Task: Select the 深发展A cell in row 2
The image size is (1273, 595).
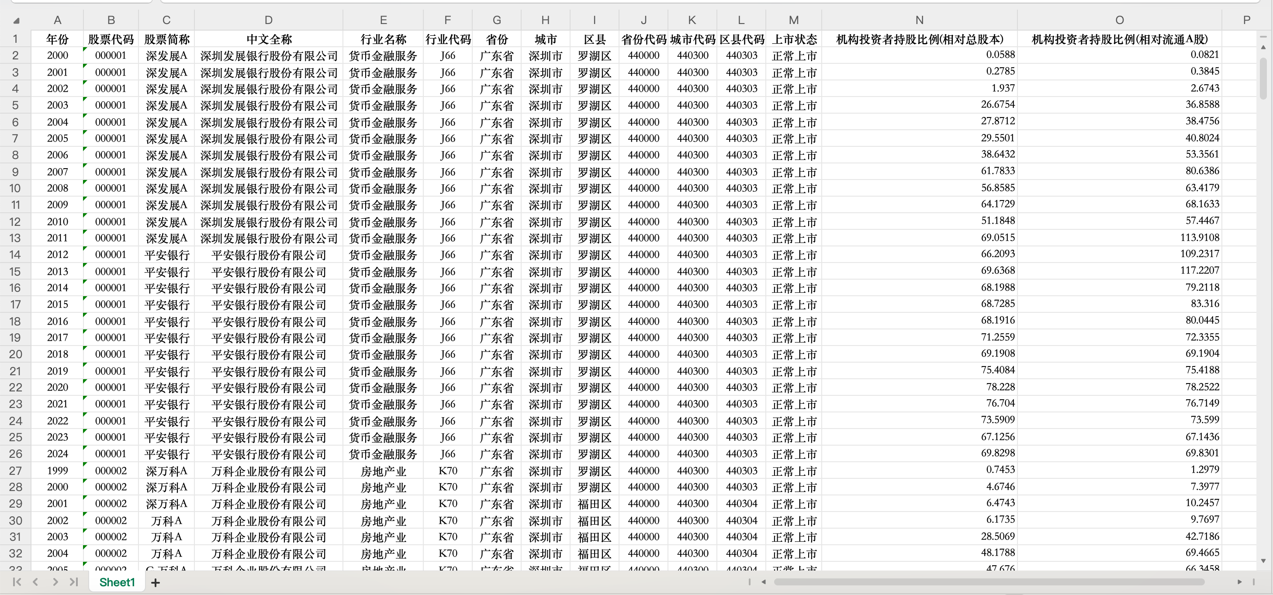Action: (166, 55)
